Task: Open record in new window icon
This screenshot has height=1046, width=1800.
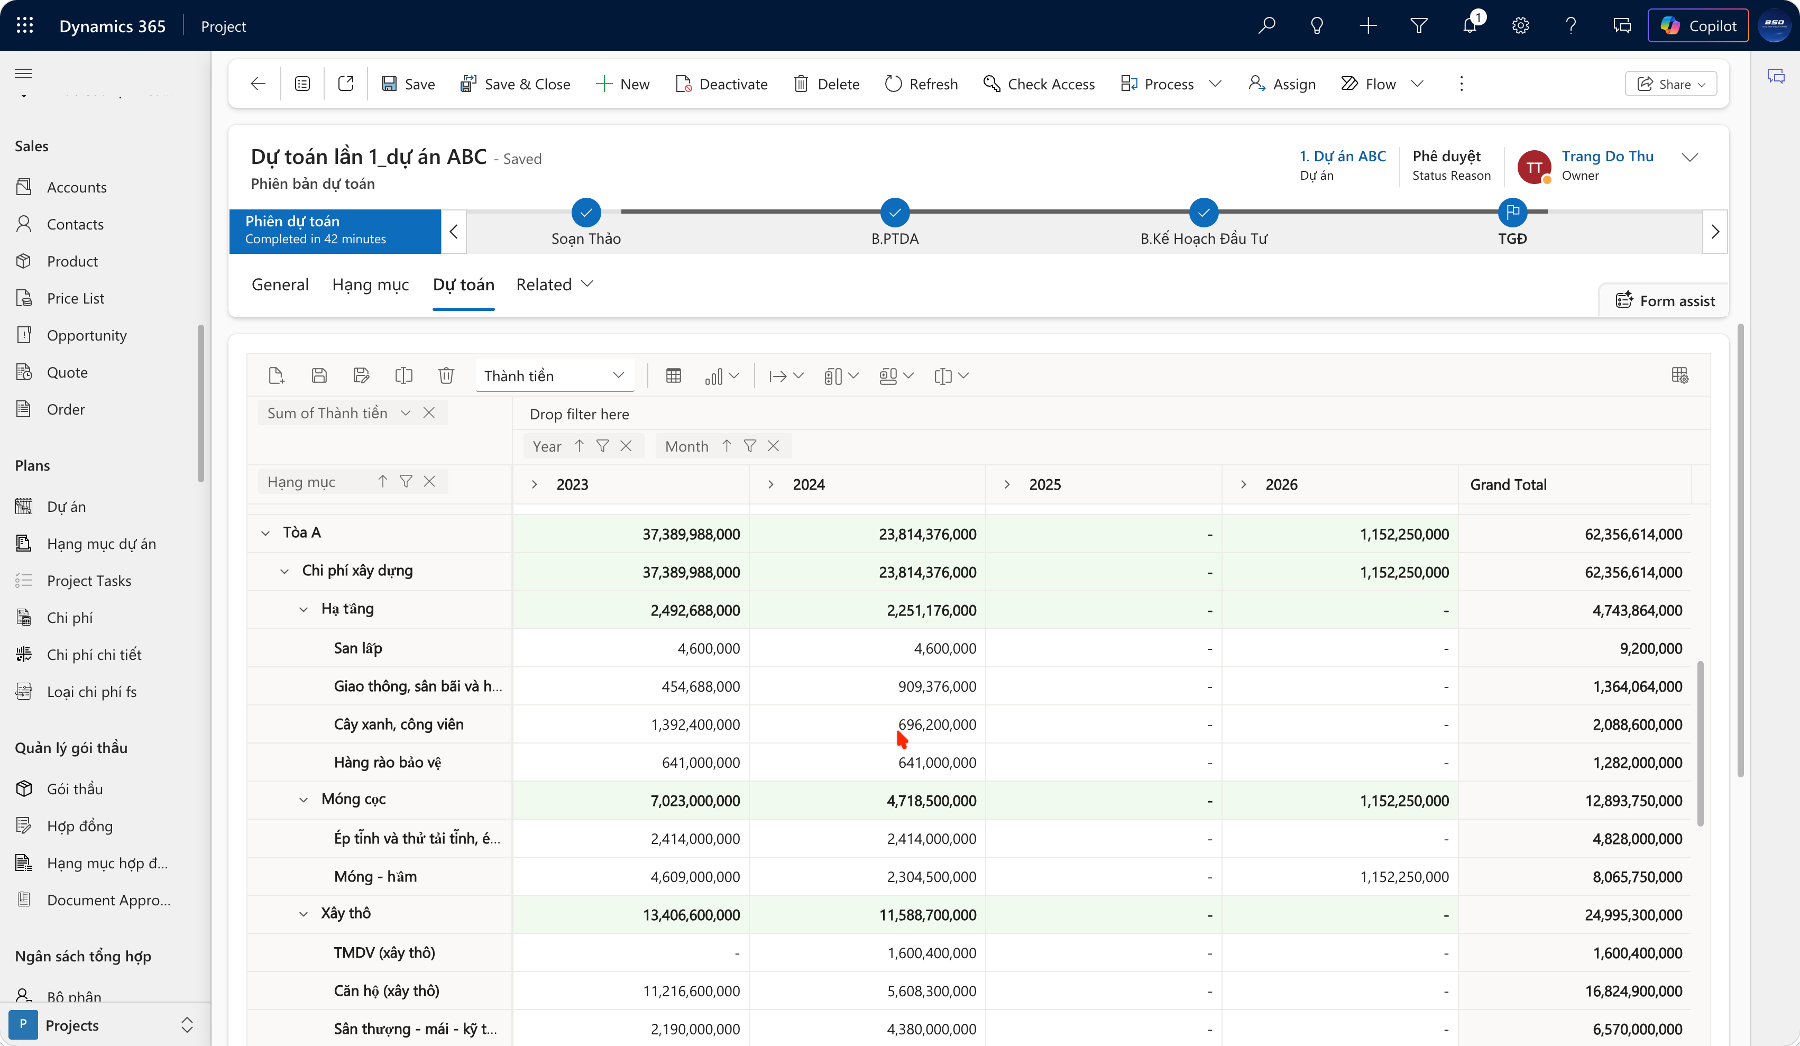Action: 346,84
